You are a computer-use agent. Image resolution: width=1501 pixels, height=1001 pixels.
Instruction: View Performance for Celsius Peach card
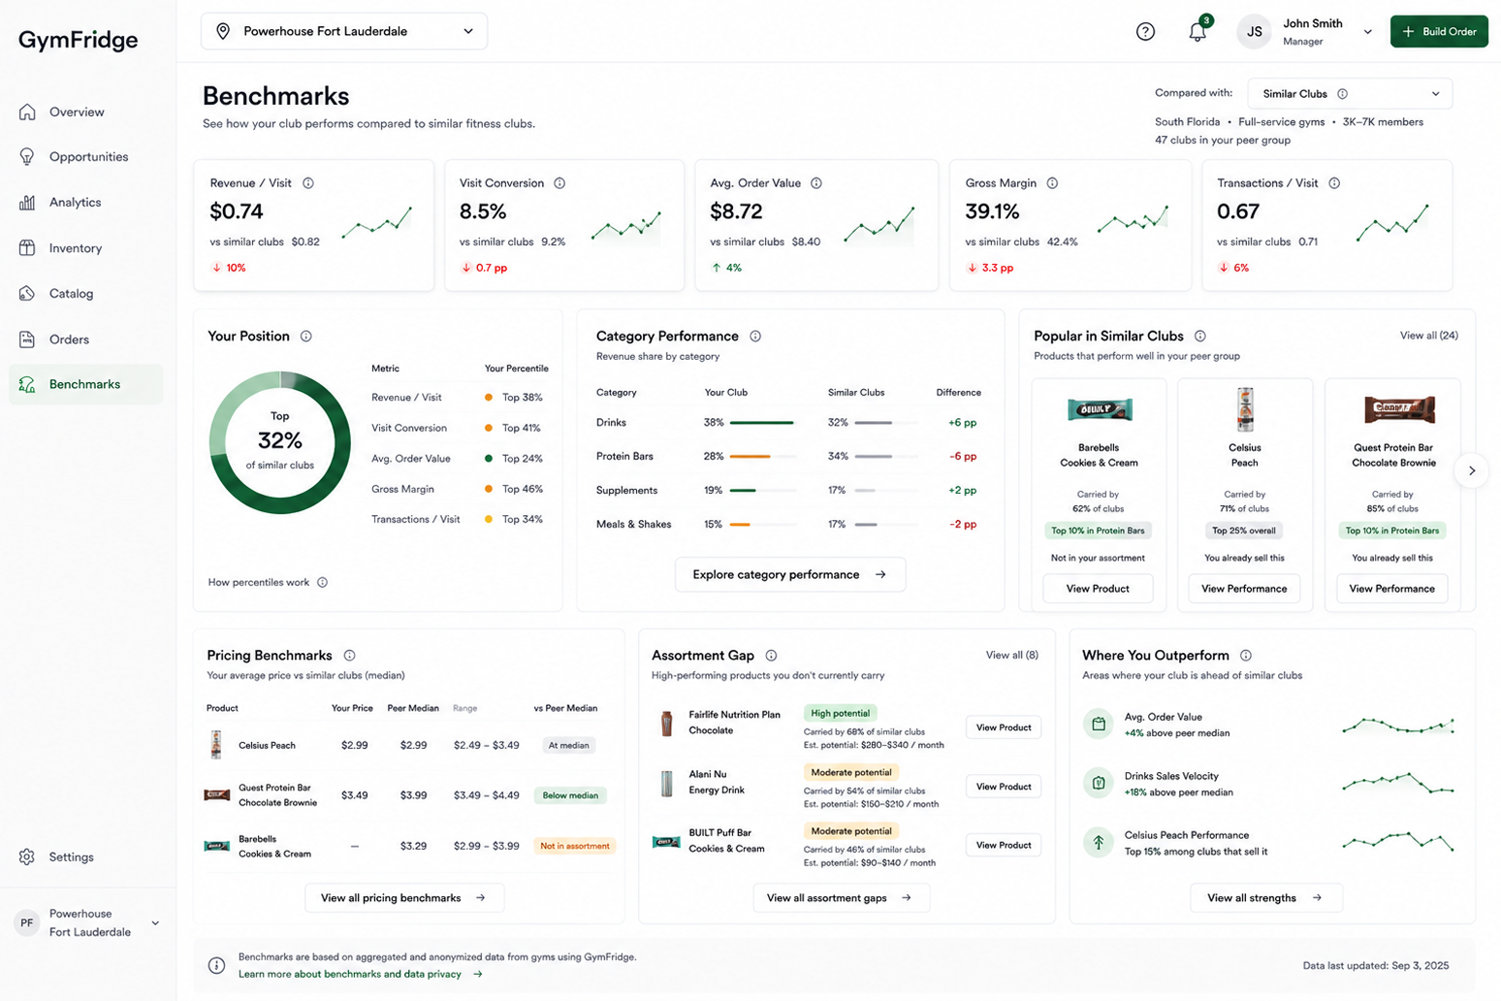1244,589
